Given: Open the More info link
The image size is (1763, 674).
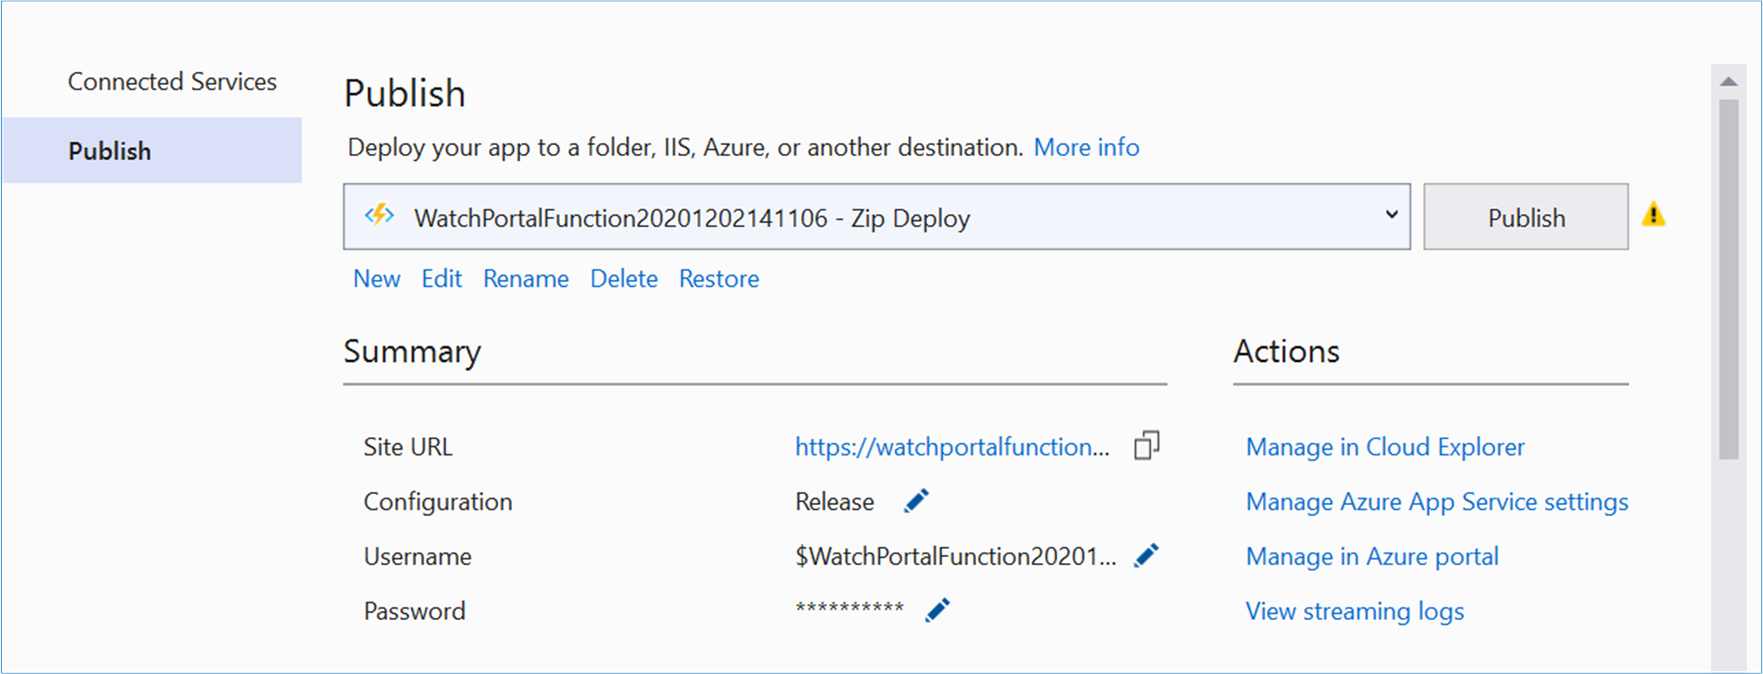Looking at the screenshot, I should (1086, 147).
